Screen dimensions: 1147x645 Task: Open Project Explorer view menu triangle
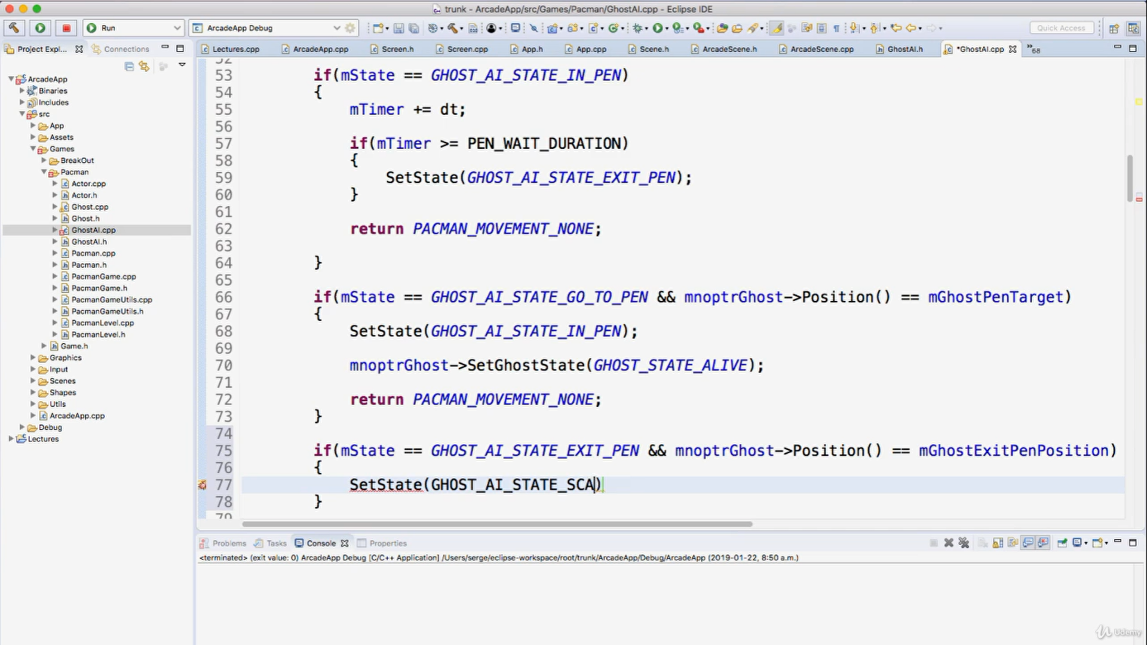point(182,64)
